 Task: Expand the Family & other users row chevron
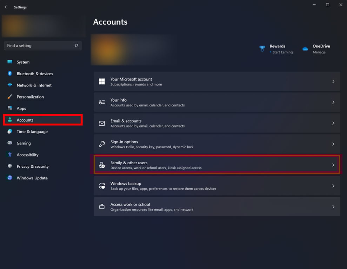click(333, 165)
